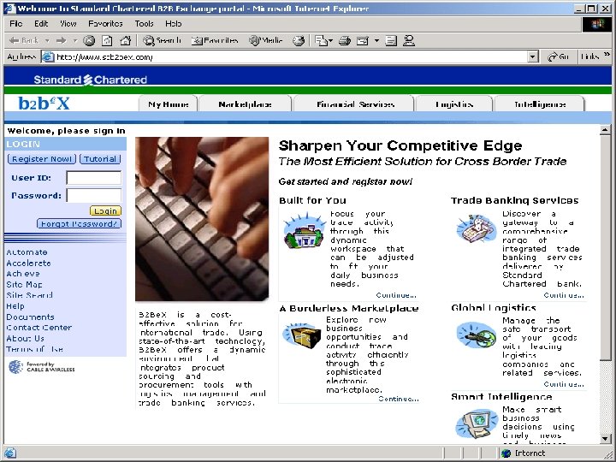Expand the Mail button dropdown arrow

[x=331, y=40]
